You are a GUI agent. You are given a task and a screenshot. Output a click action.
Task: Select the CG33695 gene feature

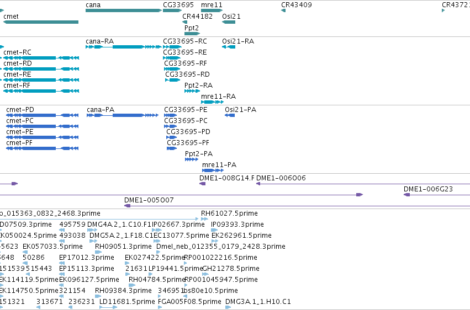click(172, 10)
